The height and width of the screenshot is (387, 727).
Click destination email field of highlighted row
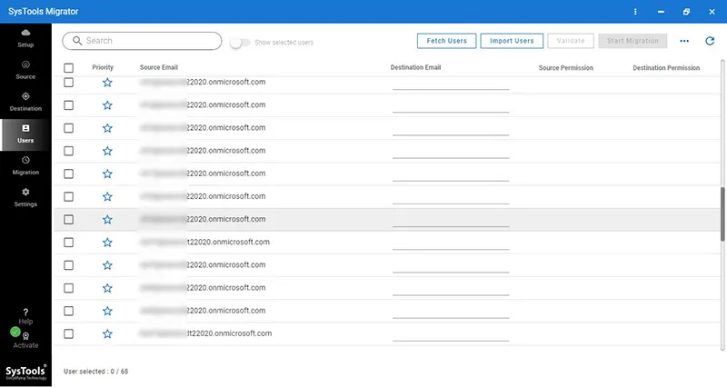451,220
